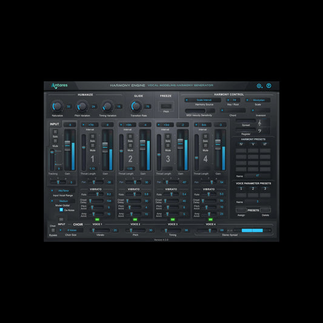This screenshot has width=323, height=323.
Task: Click voice 3 Vibrato Rate slider
Action: click(x=171, y=195)
